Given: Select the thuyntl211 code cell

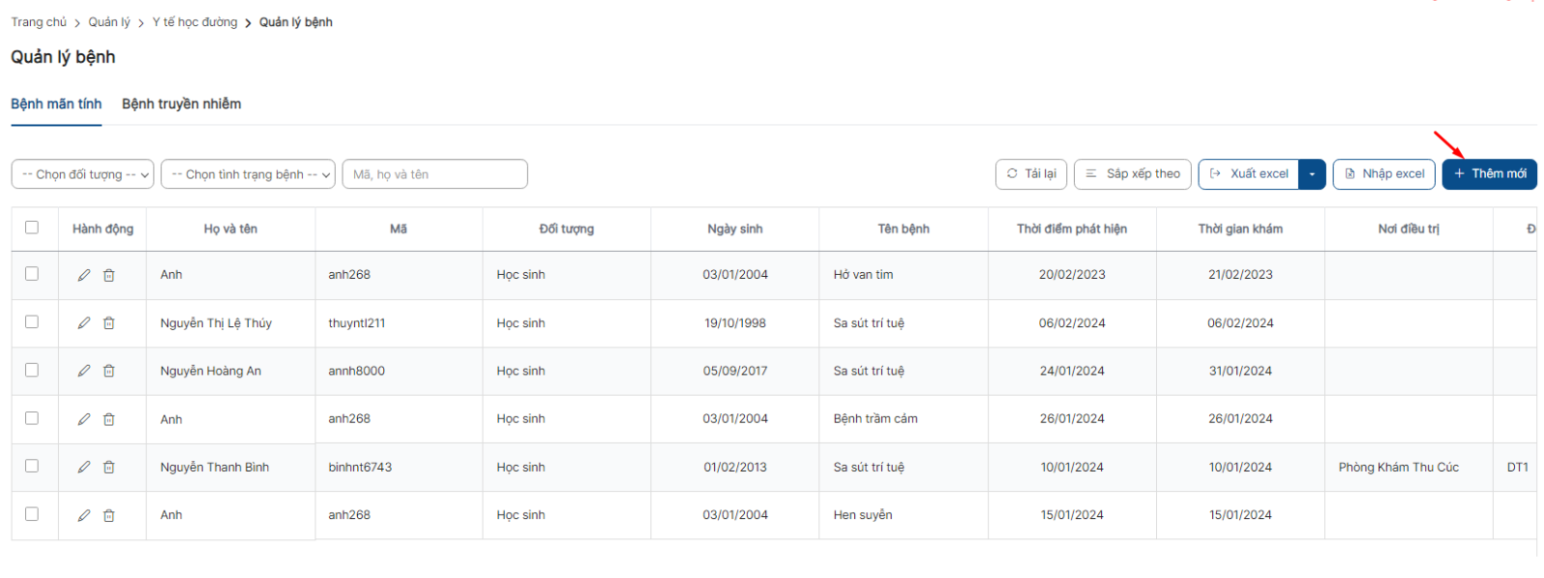Looking at the screenshot, I should (399, 323).
